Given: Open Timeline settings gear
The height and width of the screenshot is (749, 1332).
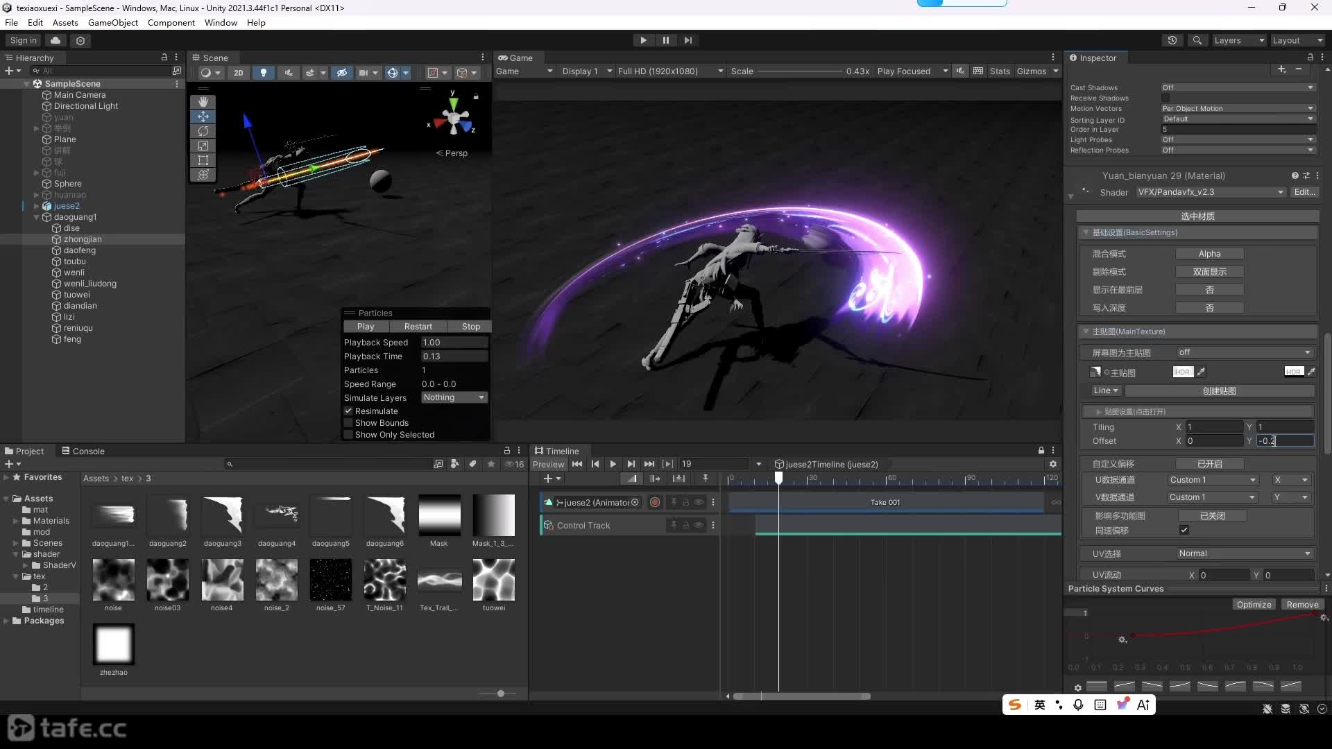Looking at the screenshot, I should (x=1053, y=464).
